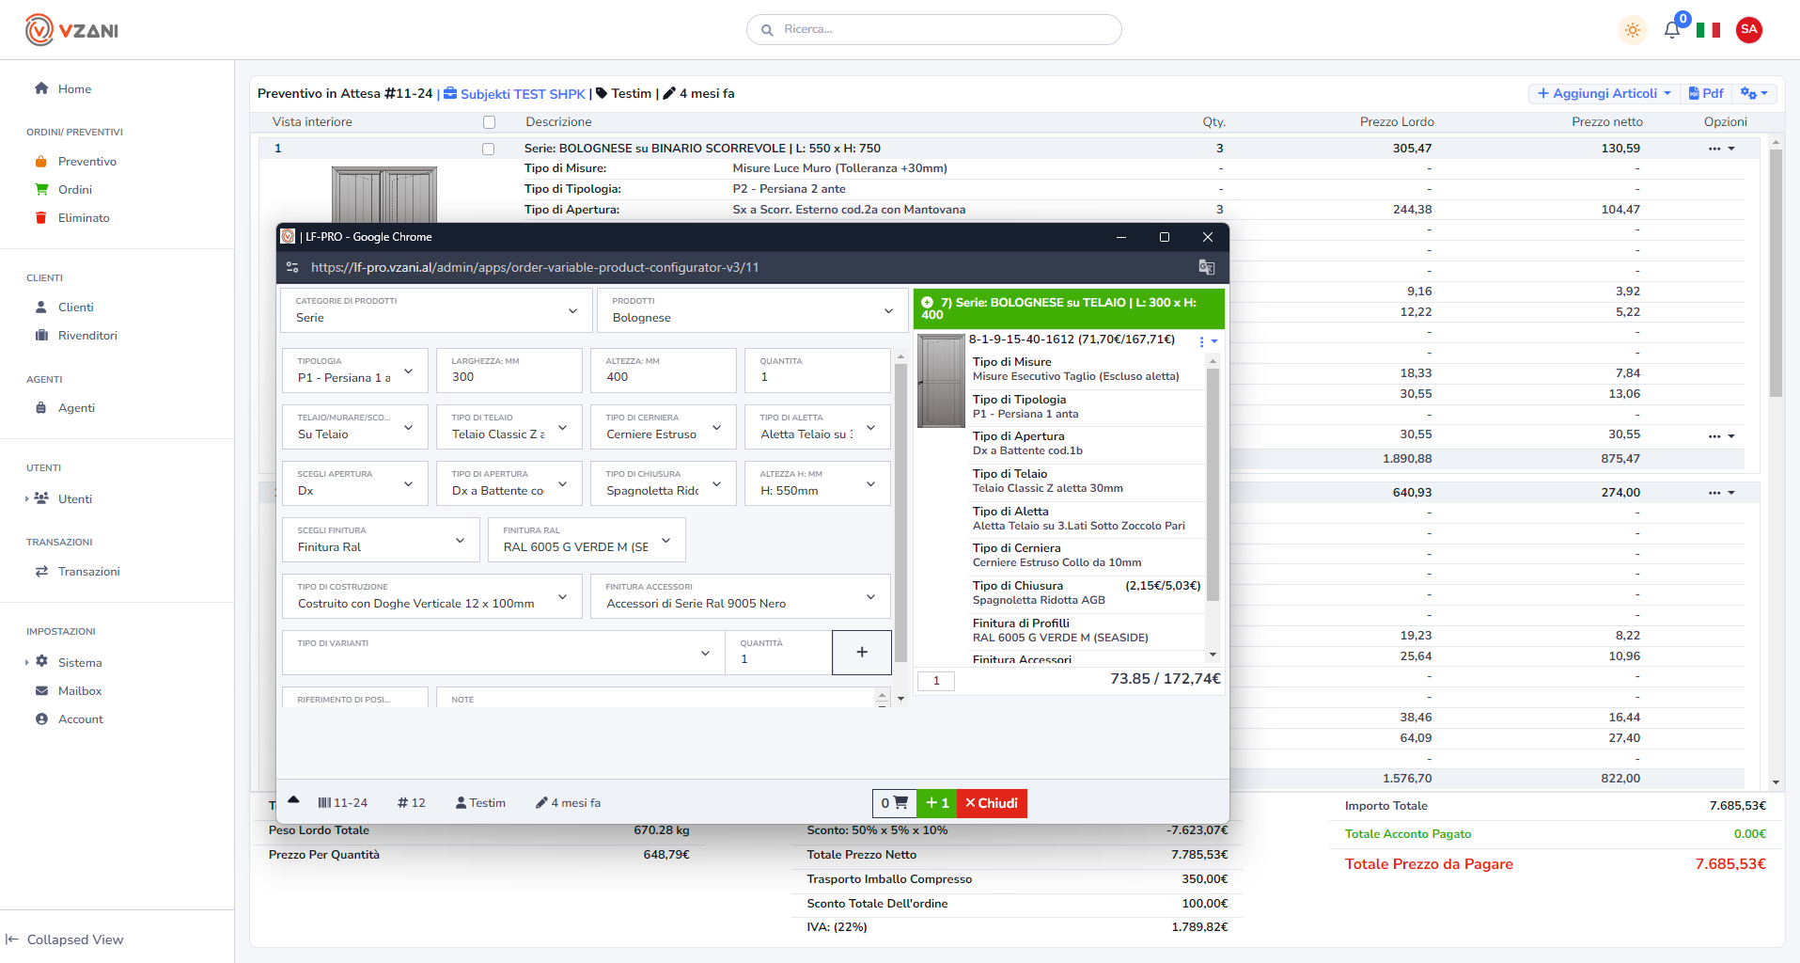1800x963 pixels.
Task: Expand the Aggiungi Articoli dropdown
Action: [1604, 93]
